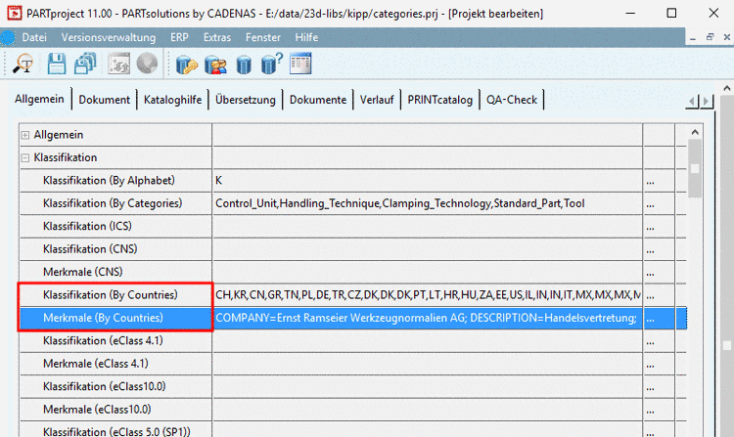Select the Klassifikation (ICS) row label
734x437 pixels.
pos(87,226)
